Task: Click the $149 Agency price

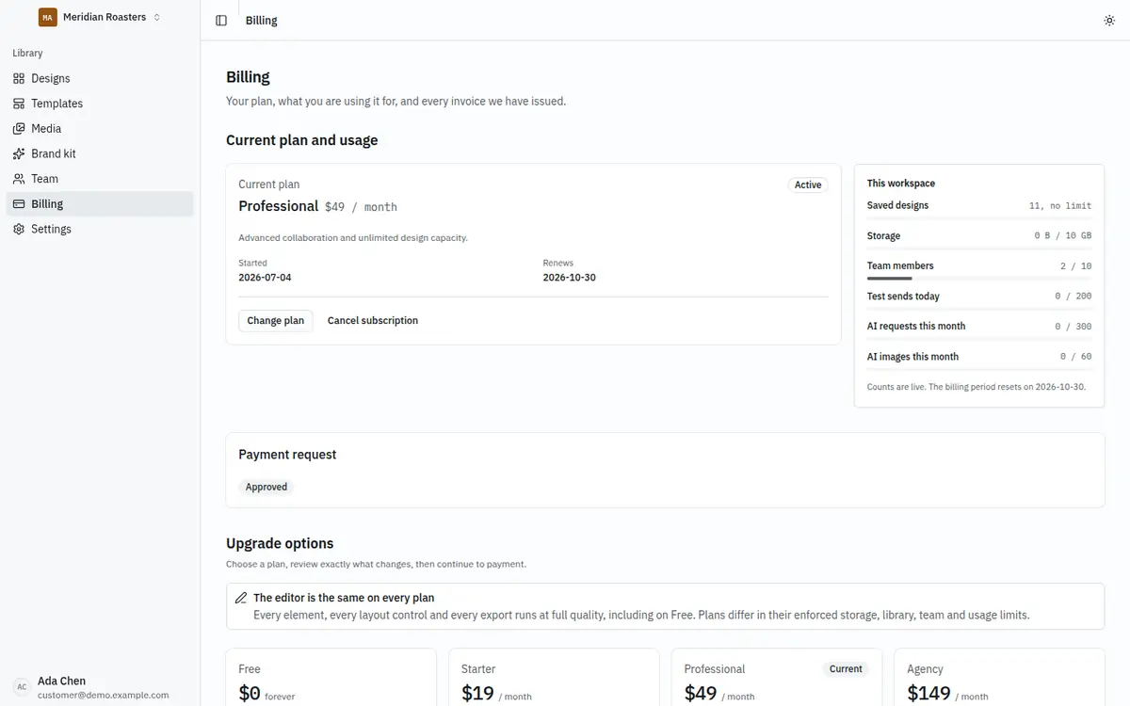Action: (x=929, y=694)
